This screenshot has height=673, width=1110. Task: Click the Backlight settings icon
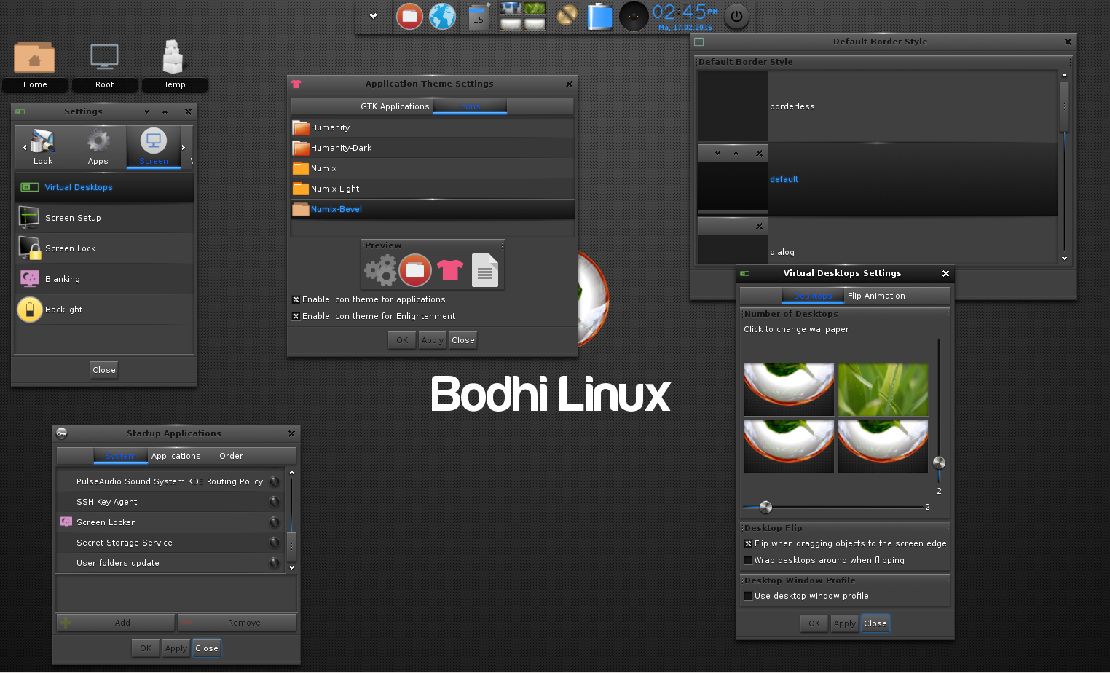[x=30, y=309]
